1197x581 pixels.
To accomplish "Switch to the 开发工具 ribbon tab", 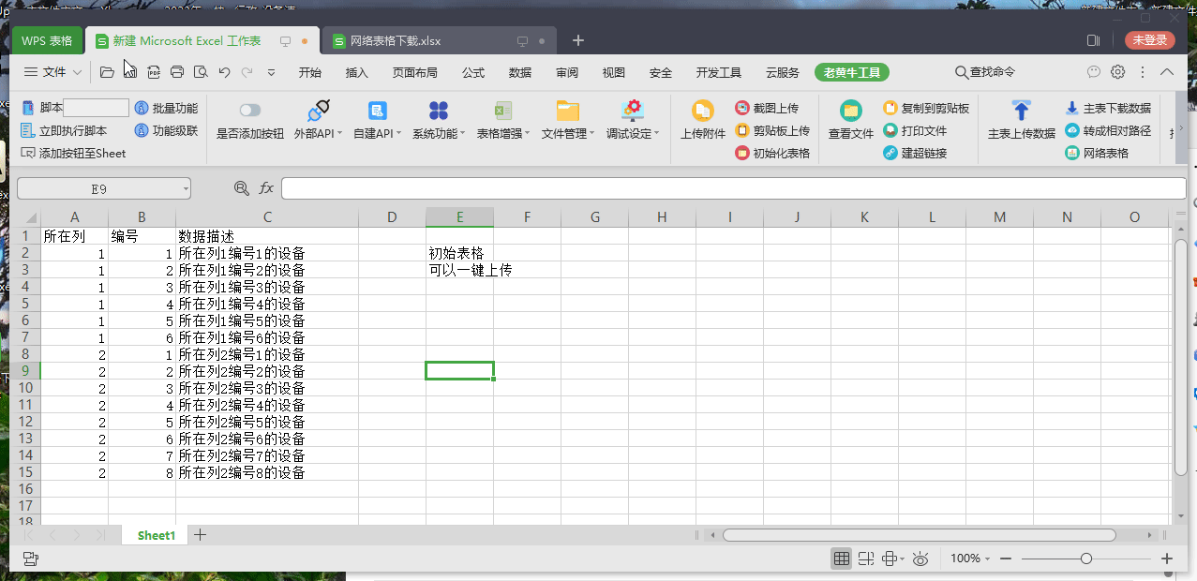I will [x=718, y=72].
